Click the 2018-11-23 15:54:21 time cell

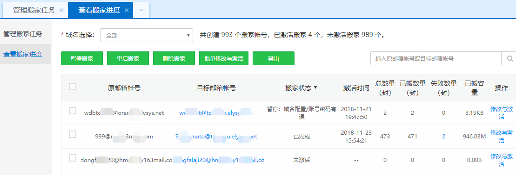[x=356, y=136]
